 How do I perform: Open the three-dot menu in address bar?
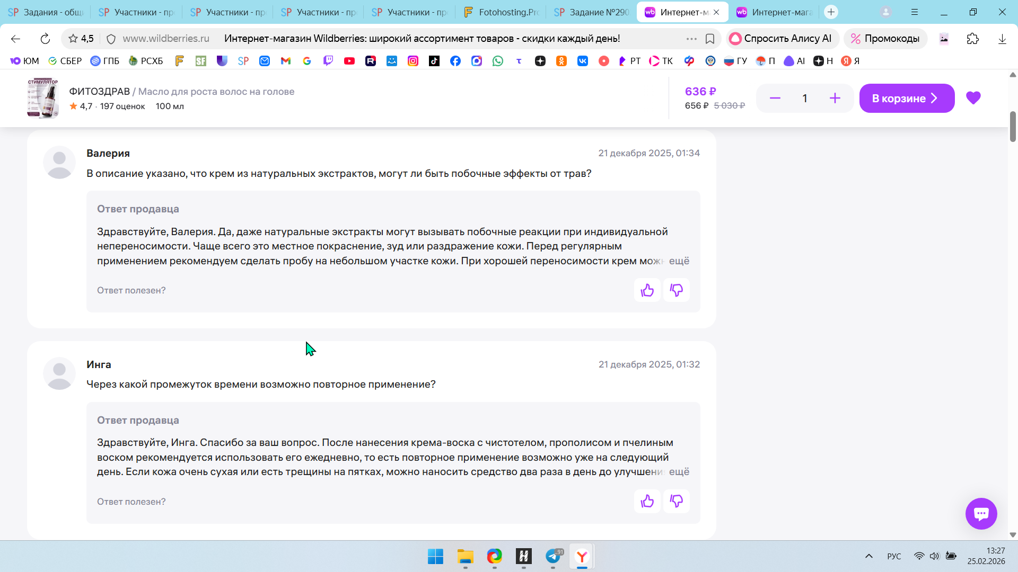coord(691,39)
